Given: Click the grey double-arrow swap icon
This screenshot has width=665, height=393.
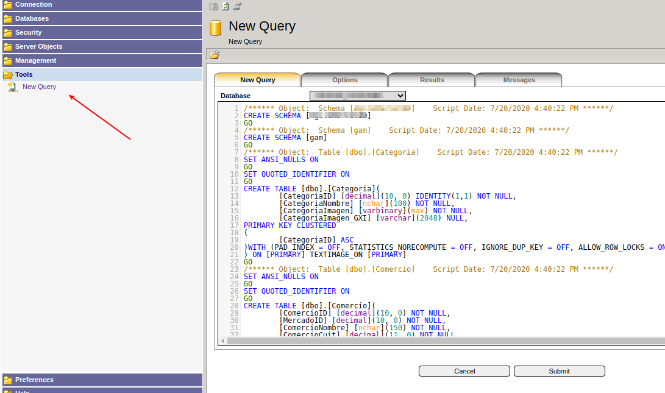Looking at the screenshot, I should tap(237, 6).
